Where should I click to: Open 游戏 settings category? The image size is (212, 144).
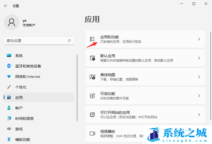pos(39,129)
